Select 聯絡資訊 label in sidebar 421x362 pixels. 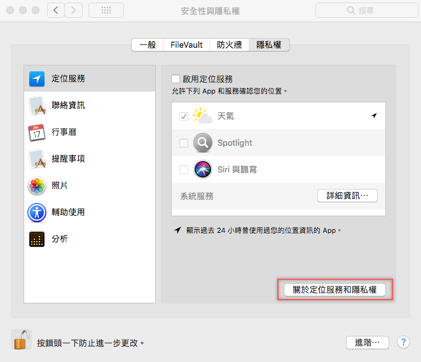(x=68, y=105)
